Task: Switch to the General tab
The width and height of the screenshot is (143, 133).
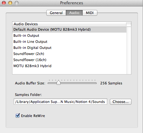Action: [56, 13]
